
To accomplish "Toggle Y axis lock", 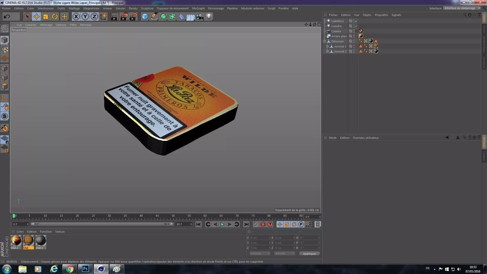I will click(85, 17).
